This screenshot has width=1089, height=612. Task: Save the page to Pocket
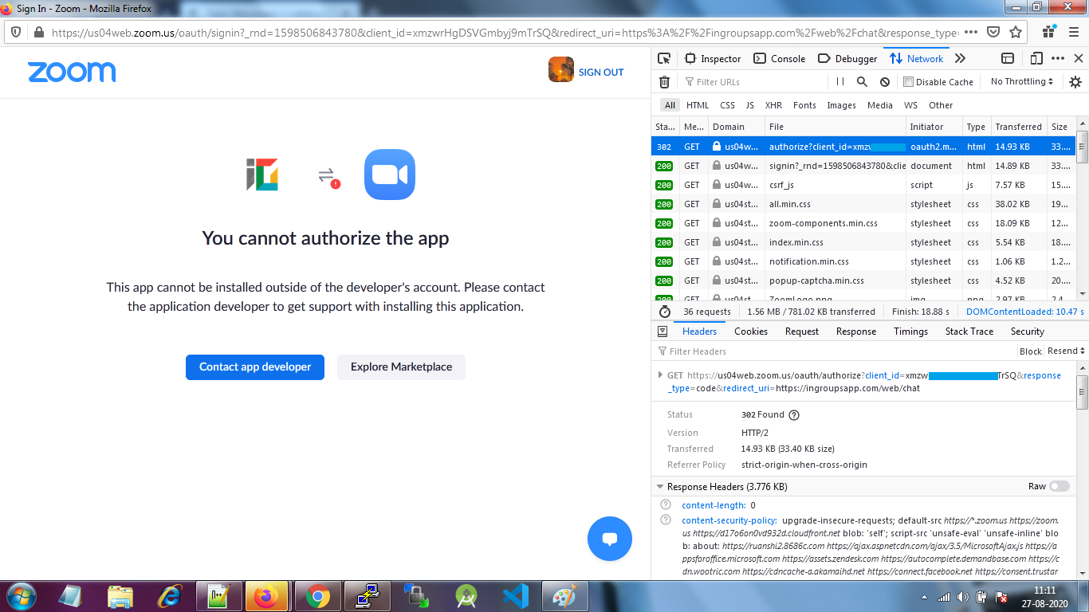pyautogui.click(x=993, y=33)
